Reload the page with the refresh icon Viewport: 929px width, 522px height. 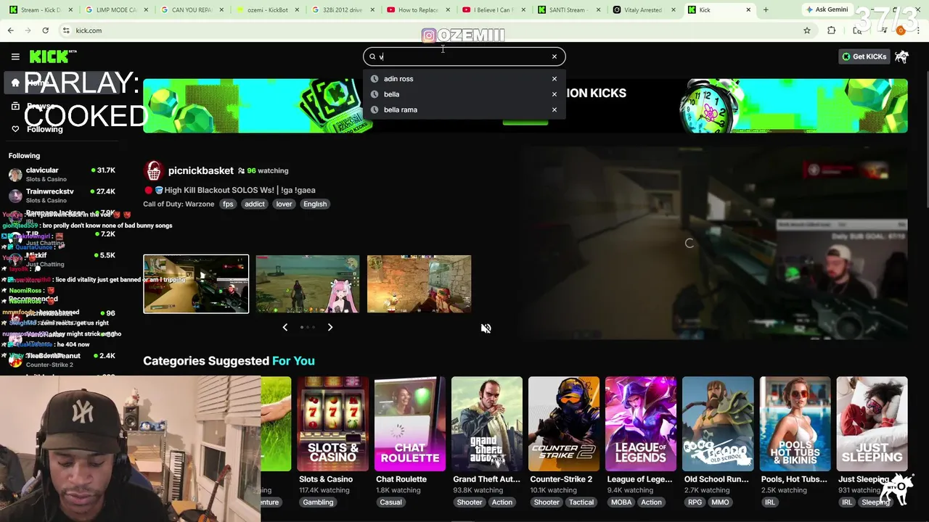(x=45, y=30)
